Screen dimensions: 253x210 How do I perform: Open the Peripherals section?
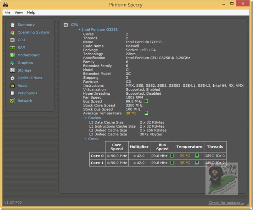(27, 93)
